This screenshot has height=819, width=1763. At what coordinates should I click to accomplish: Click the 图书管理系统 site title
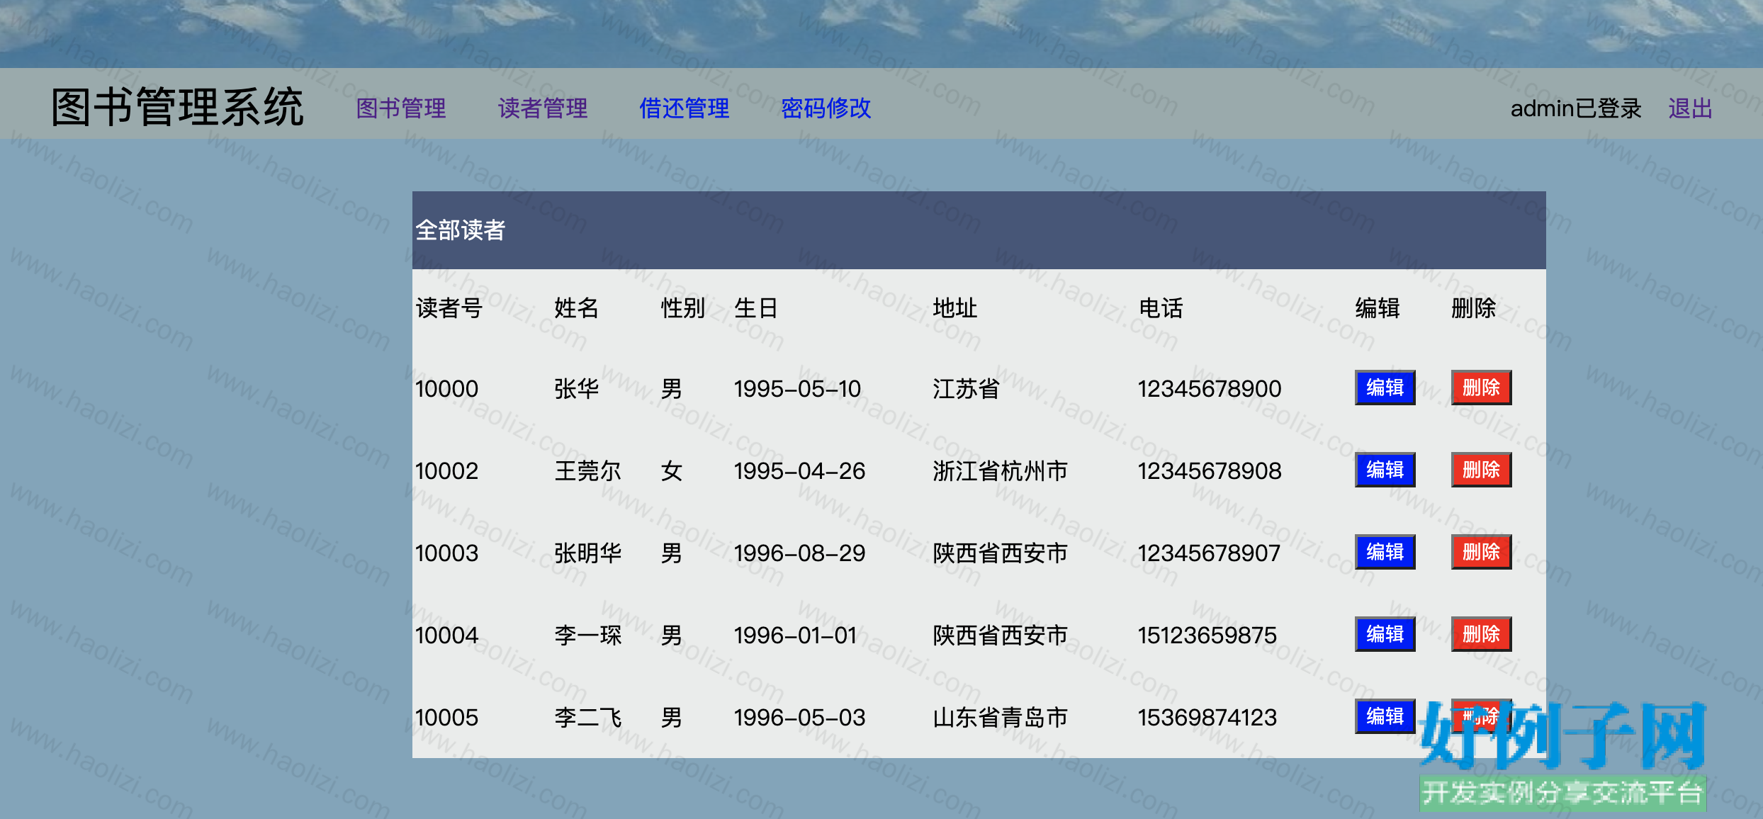point(178,108)
